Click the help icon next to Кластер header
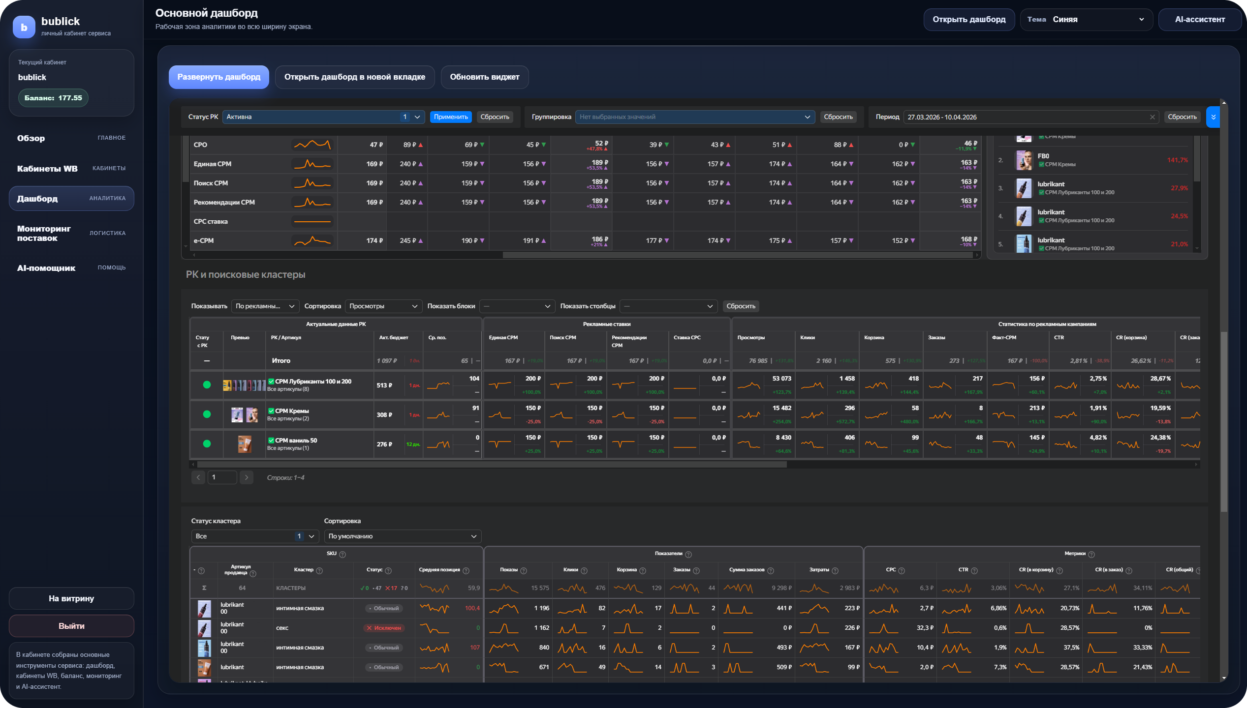Image resolution: width=1247 pixels, height=708 pixels. pyautogui.click(x=319, y=570)
